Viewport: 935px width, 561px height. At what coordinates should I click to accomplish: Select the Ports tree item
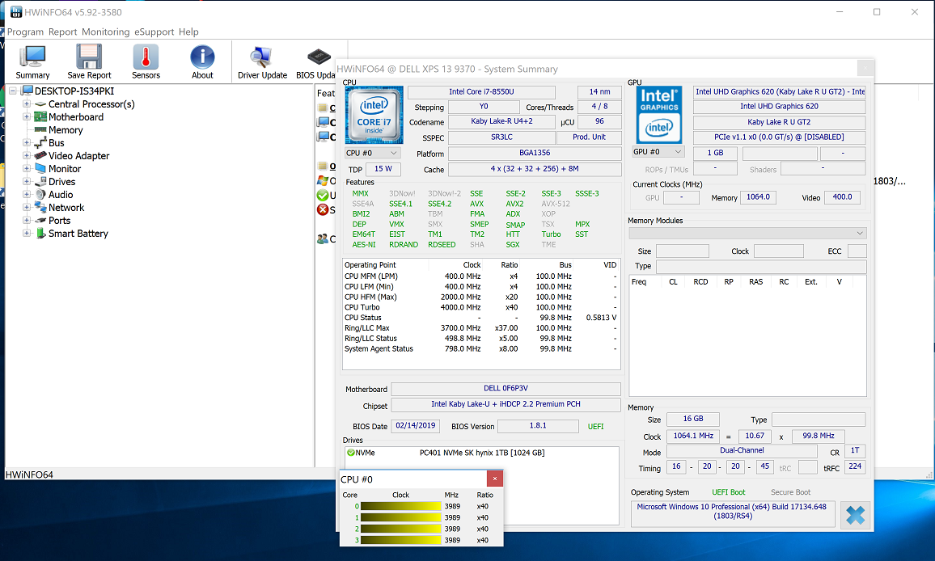pyautogui.click(x=59, y=221)
